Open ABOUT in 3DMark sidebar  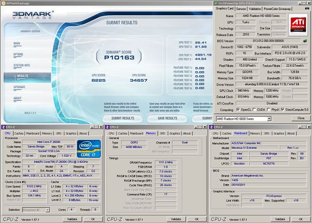coord(18,98)
